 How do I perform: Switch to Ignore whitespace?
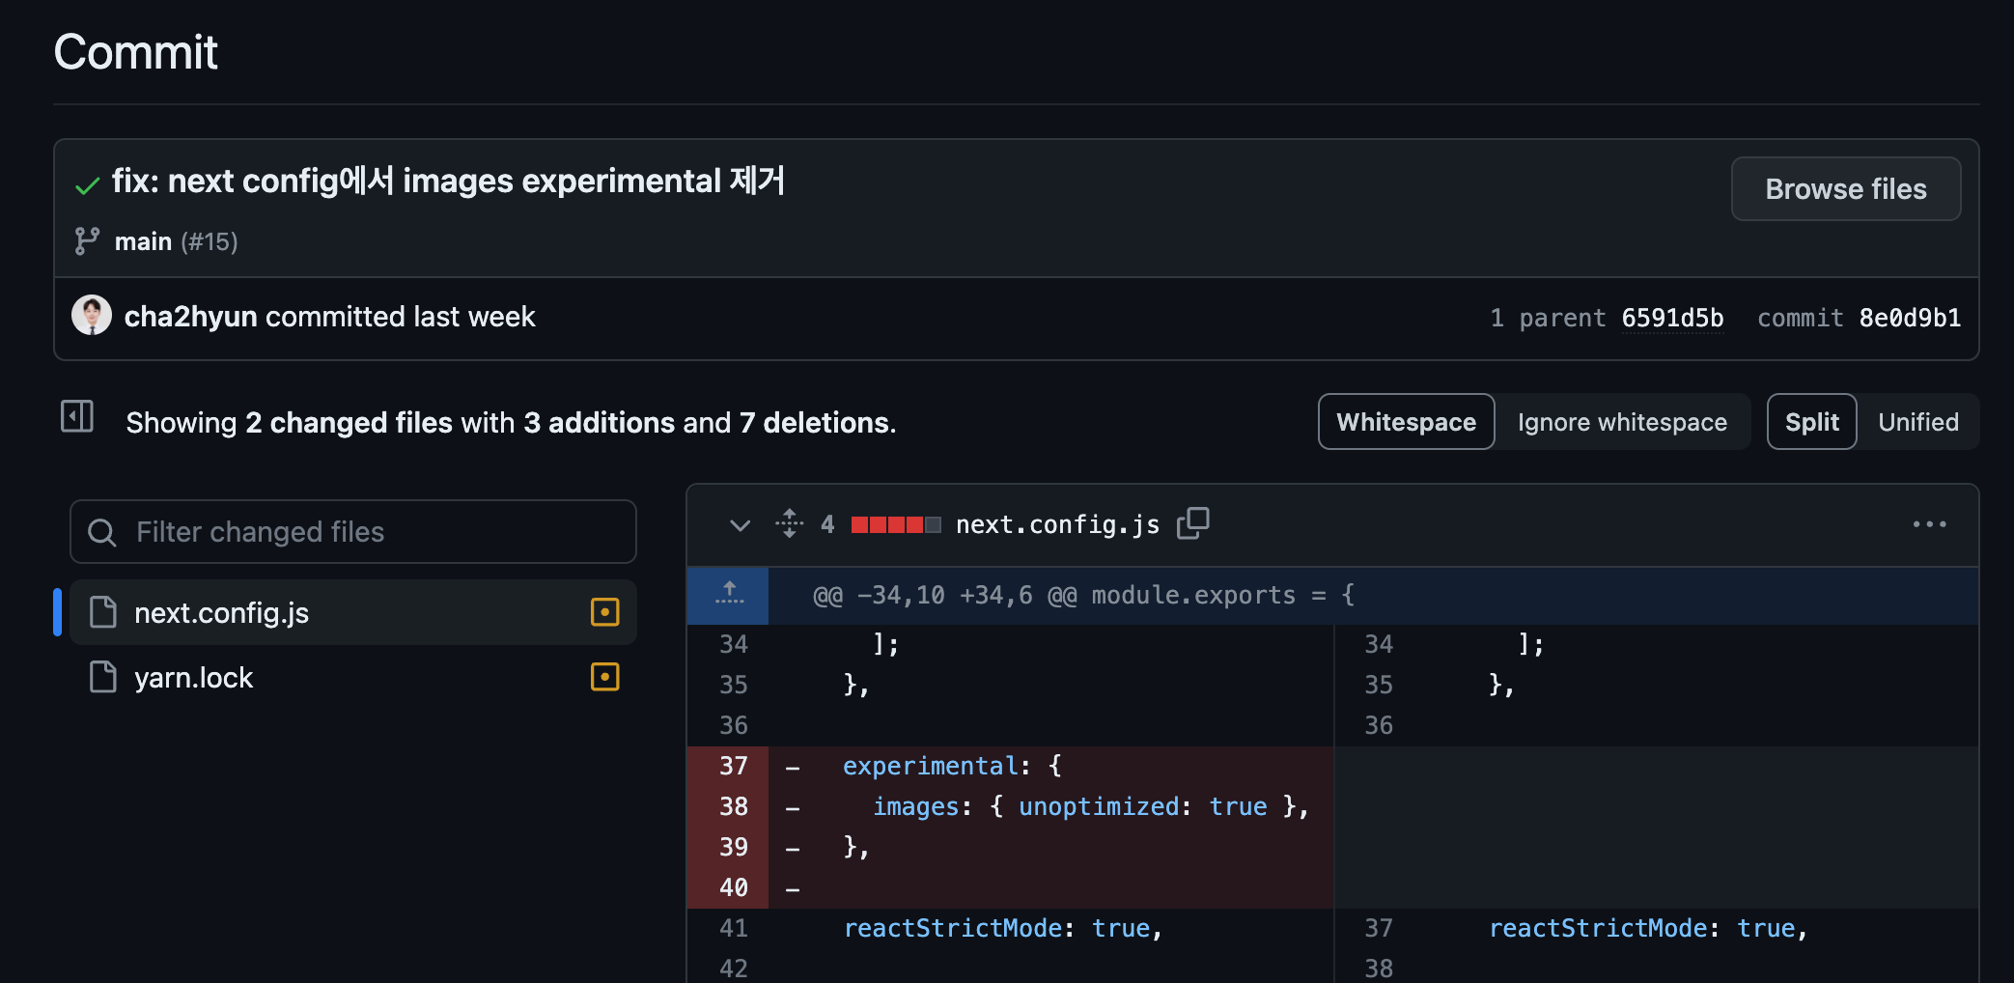[1621, 422]
